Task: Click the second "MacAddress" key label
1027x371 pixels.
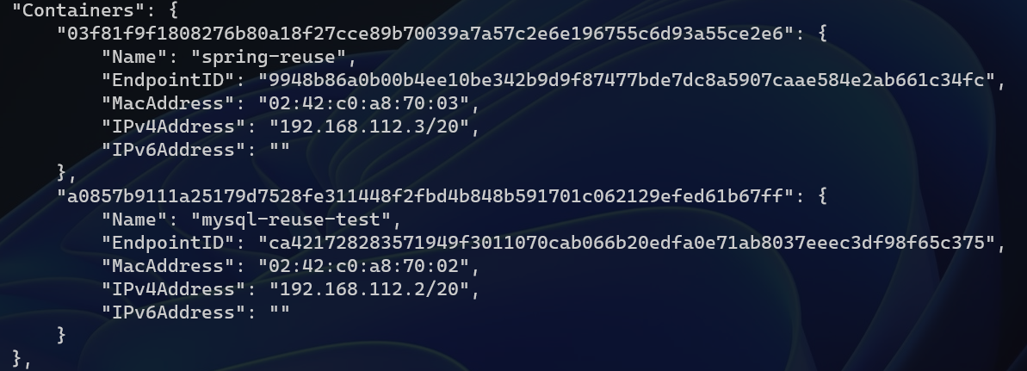Action: (x=169, y=266)
